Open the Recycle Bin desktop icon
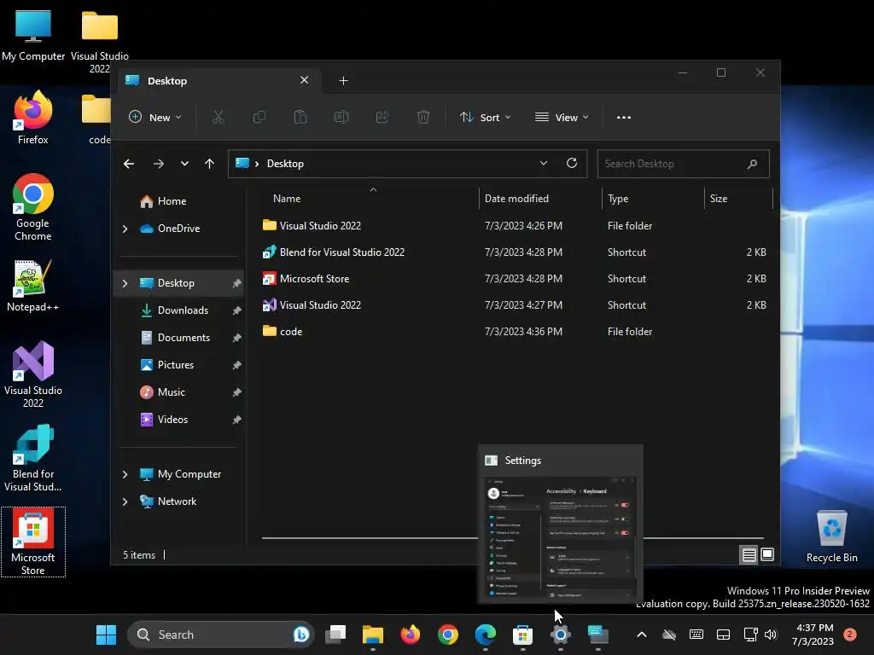Viewport: 874px width, 655px height. 831,536
